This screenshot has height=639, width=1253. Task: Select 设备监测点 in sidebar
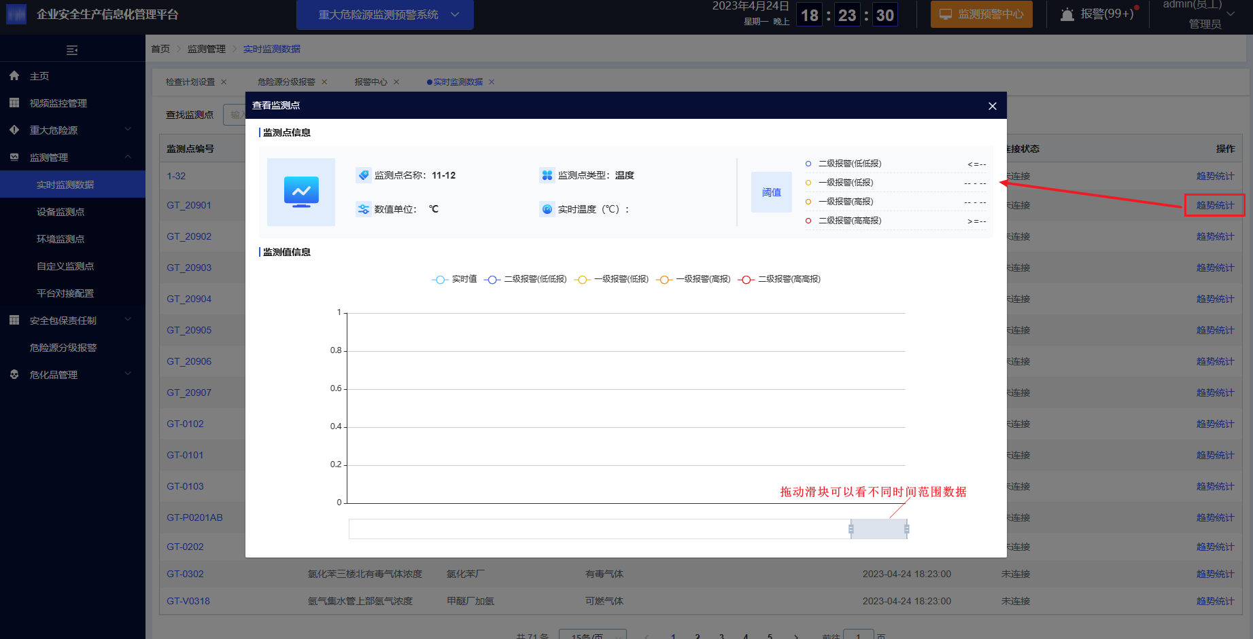tap(73, 212)
